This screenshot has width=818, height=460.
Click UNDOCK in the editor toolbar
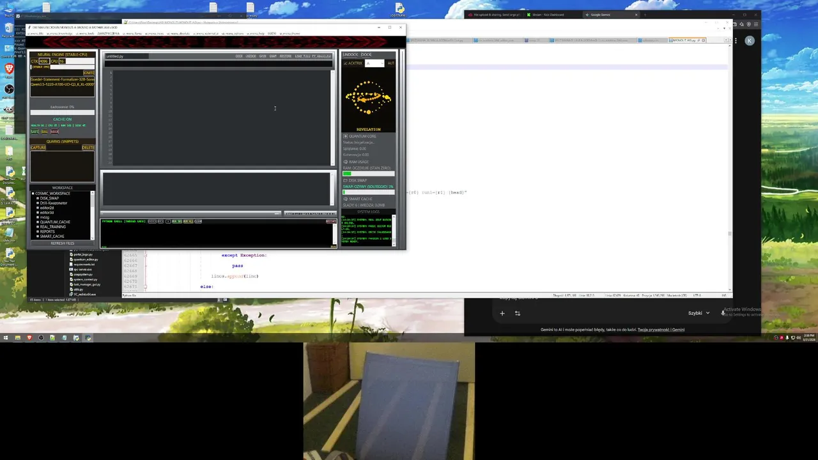pyautogui.click(x=251, y=56)
